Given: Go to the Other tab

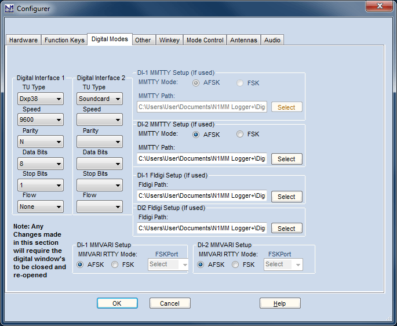Looking at the screenshot, I should (x=143, y=40).
